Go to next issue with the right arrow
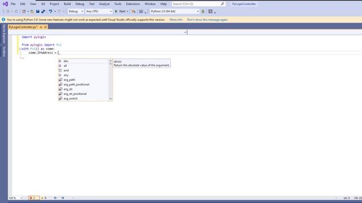Viewport: 362px width, 203px height. (x=63, y=198)
